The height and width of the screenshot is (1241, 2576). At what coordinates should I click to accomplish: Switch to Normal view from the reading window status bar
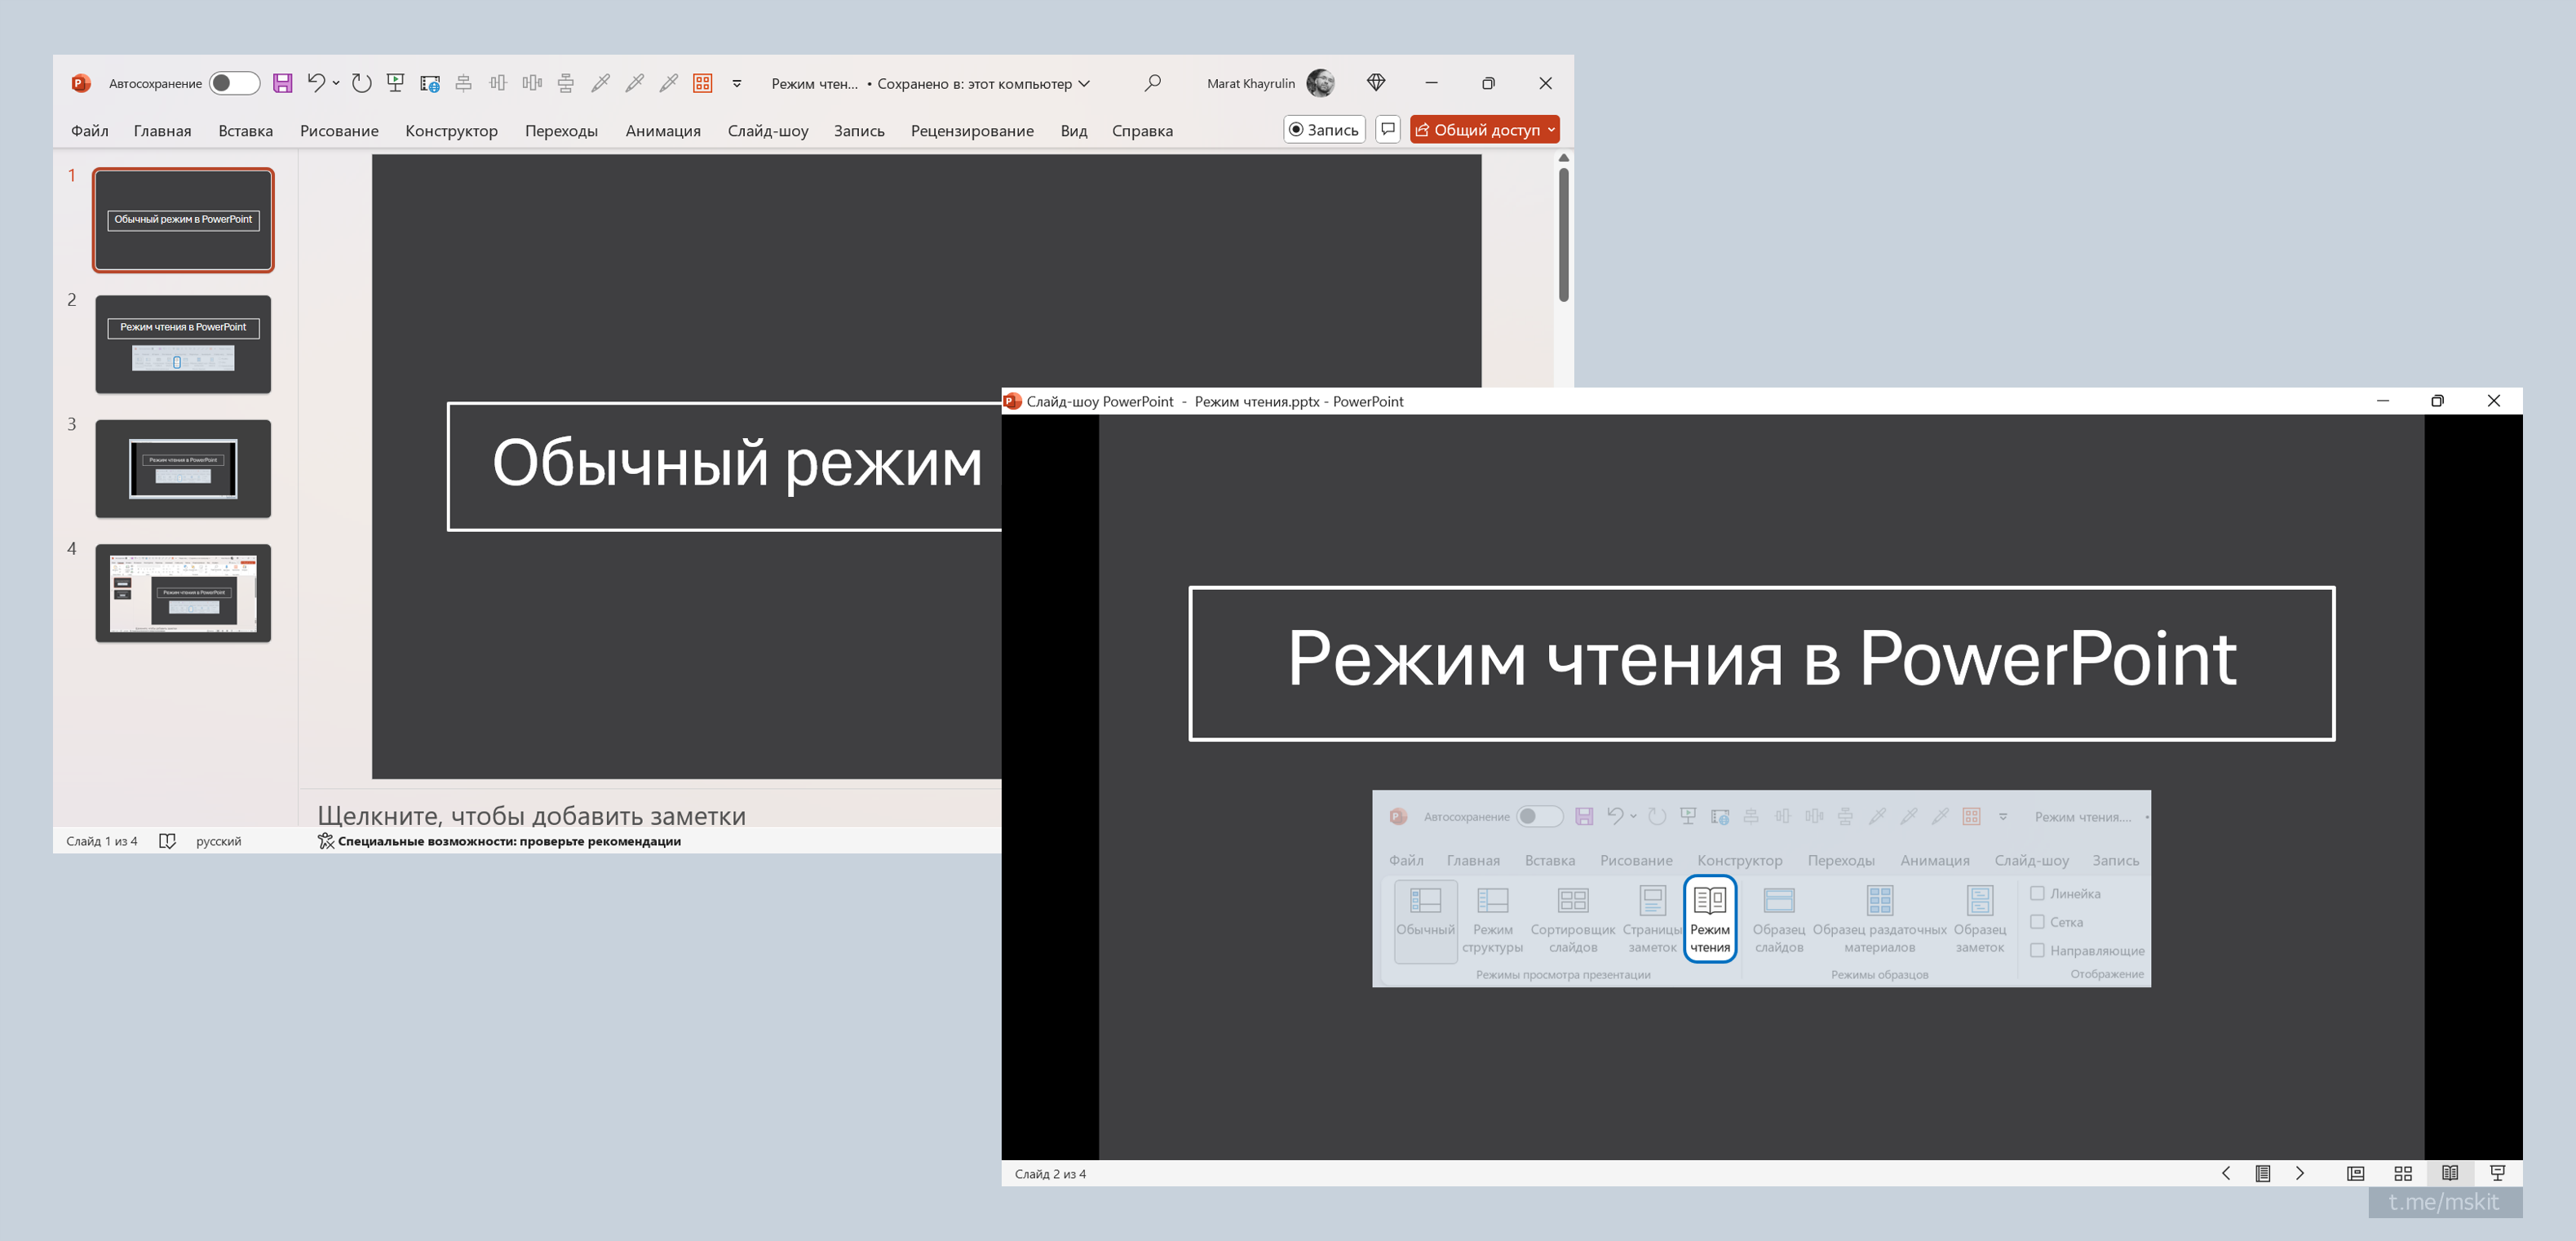tap(2356, 1173)
